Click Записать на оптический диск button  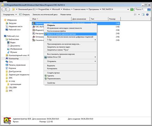(45, 14)
